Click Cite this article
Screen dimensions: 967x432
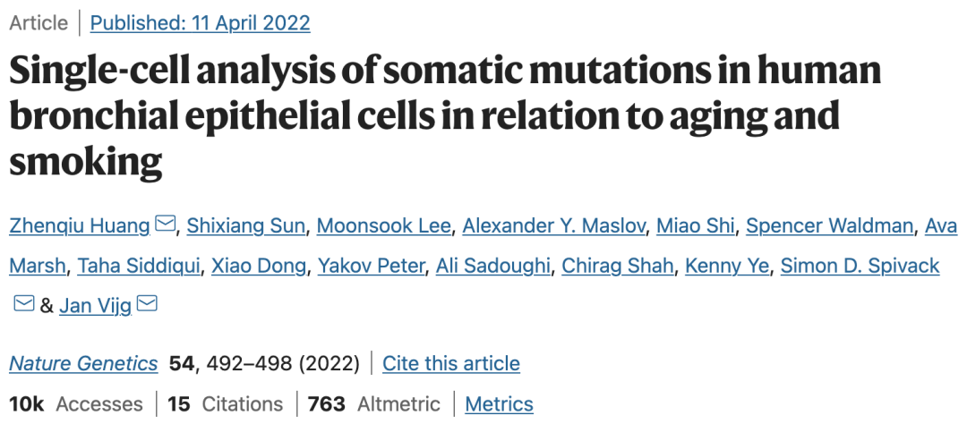[x=451, y=363]
